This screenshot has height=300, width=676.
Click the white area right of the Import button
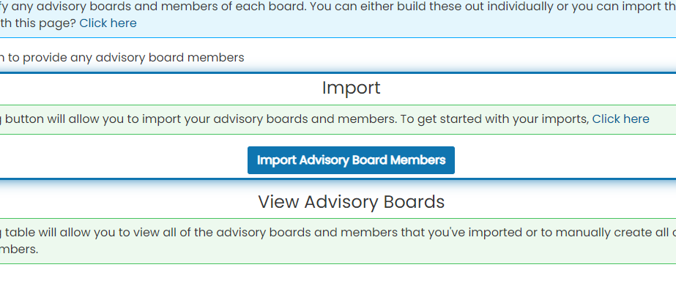point(565,160)
